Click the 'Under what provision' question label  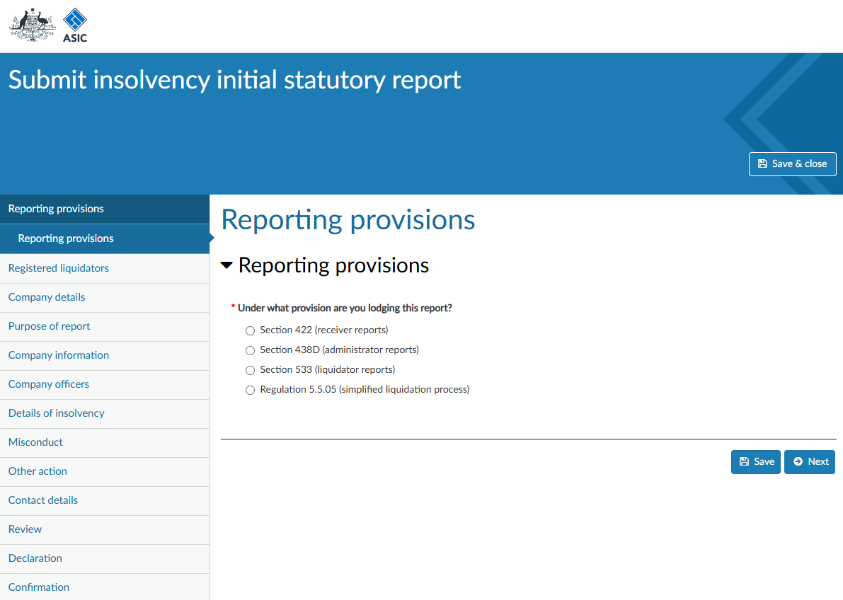tap(345, 308)
